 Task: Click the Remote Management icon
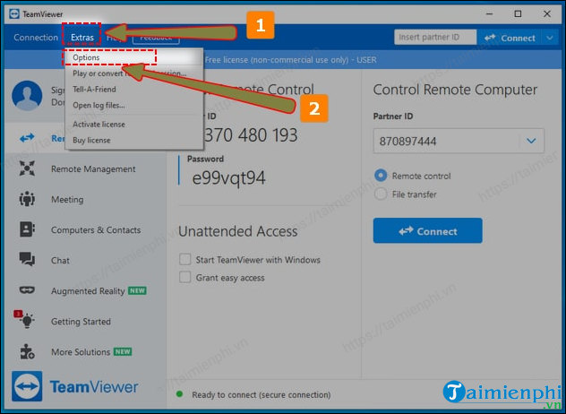pos(27,168)
